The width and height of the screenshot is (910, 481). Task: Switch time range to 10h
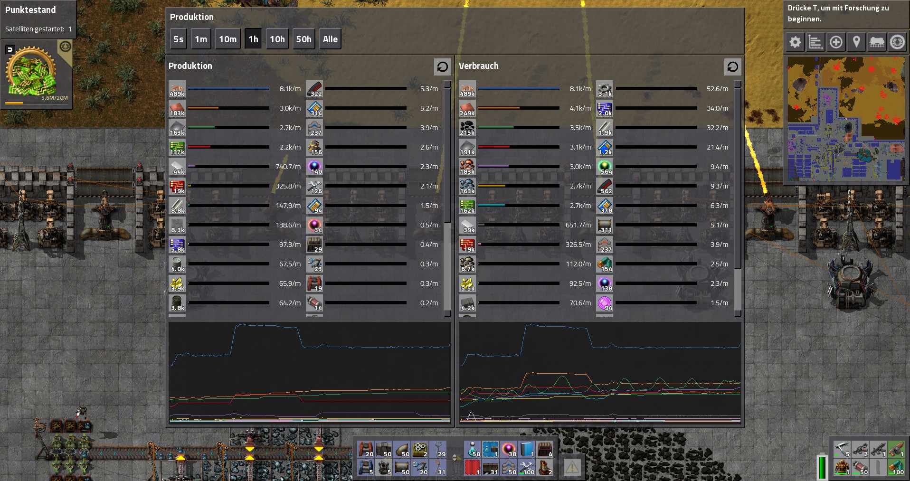click(x=277, y=39)
